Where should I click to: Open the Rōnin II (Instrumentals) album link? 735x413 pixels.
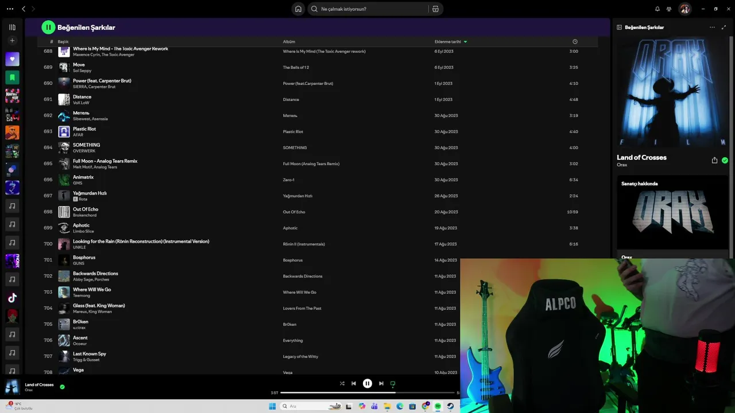click(304, 244)
